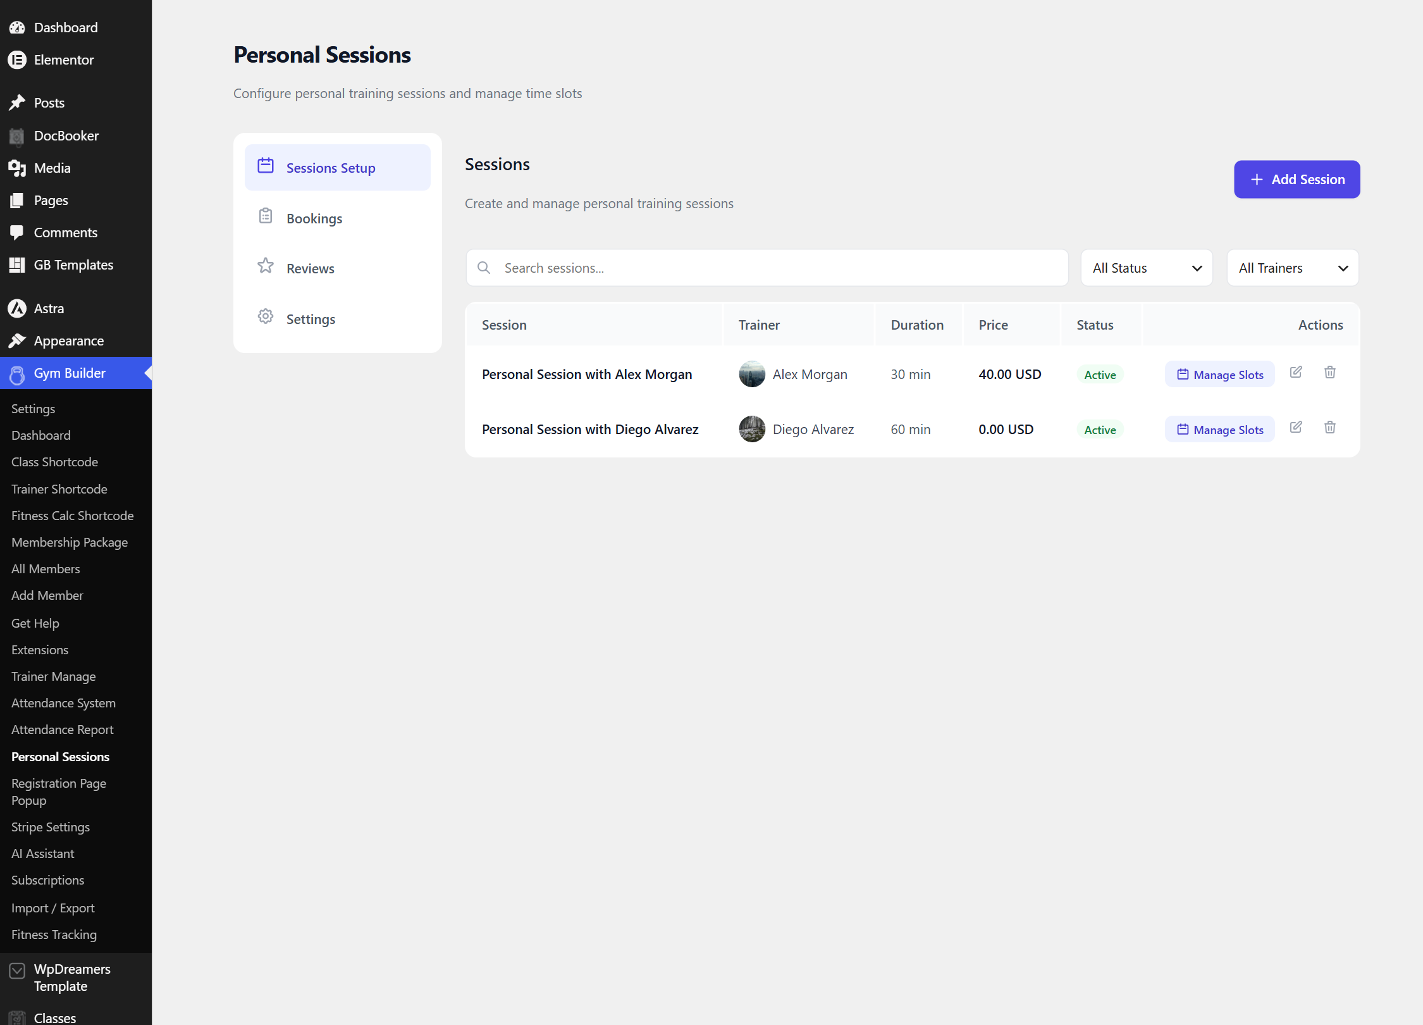Image resolution: width=1423 pixels, height=1025 pixels.
Task: Open the All Trainers dropdown
Action: [1293, 268]
